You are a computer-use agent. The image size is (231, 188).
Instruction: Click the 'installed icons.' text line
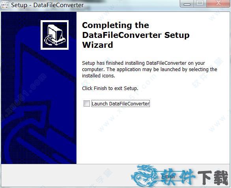point(99,76)
